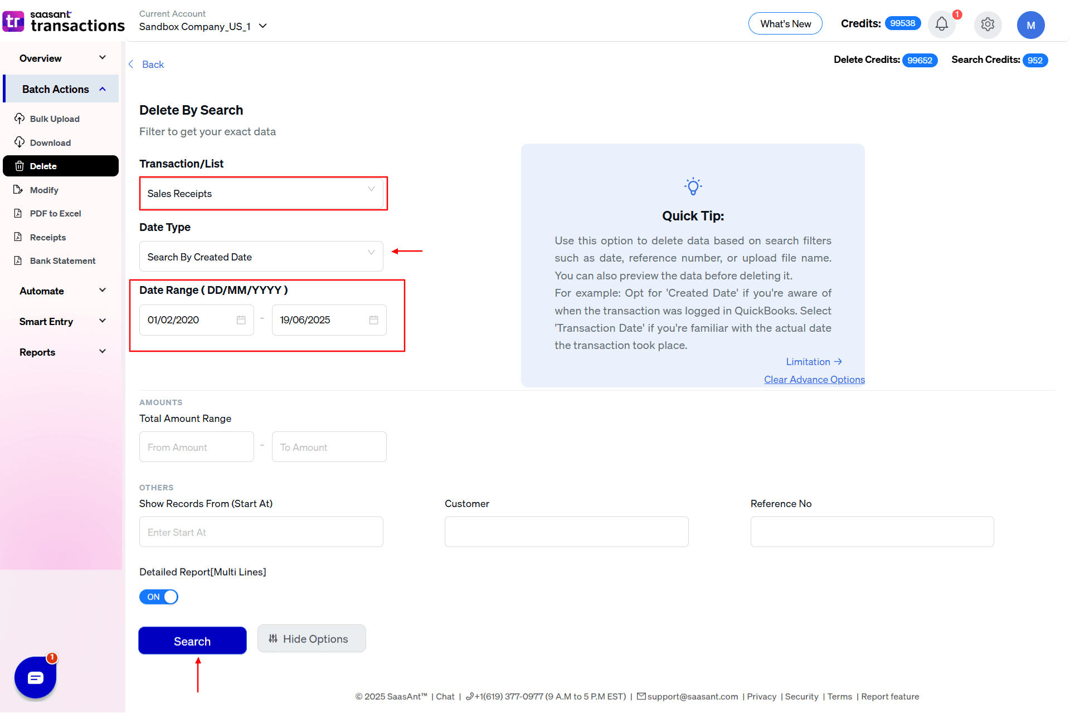Click the Download cloud icon in sidebar
Screen dimensions: 1070x713
click(x=20, y=142)
